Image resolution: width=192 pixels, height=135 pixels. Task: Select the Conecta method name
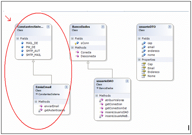(x=86, y=52)
